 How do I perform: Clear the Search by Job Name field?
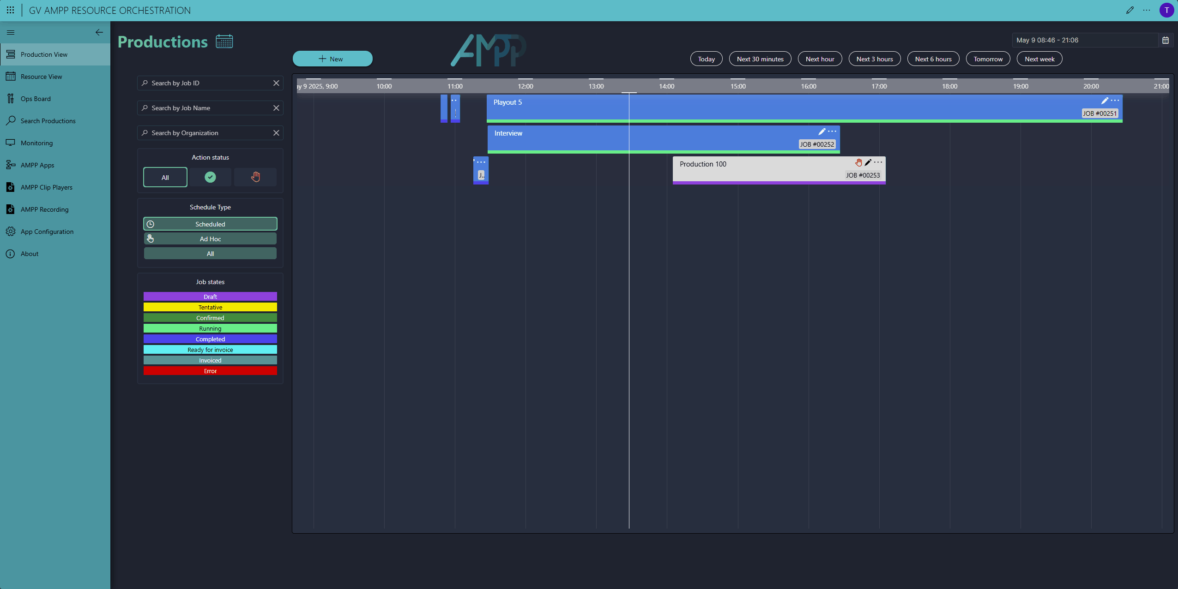276,108
